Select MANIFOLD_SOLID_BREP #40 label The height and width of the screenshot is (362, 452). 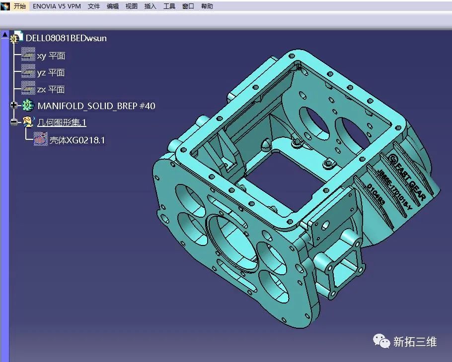click(96, 106)
